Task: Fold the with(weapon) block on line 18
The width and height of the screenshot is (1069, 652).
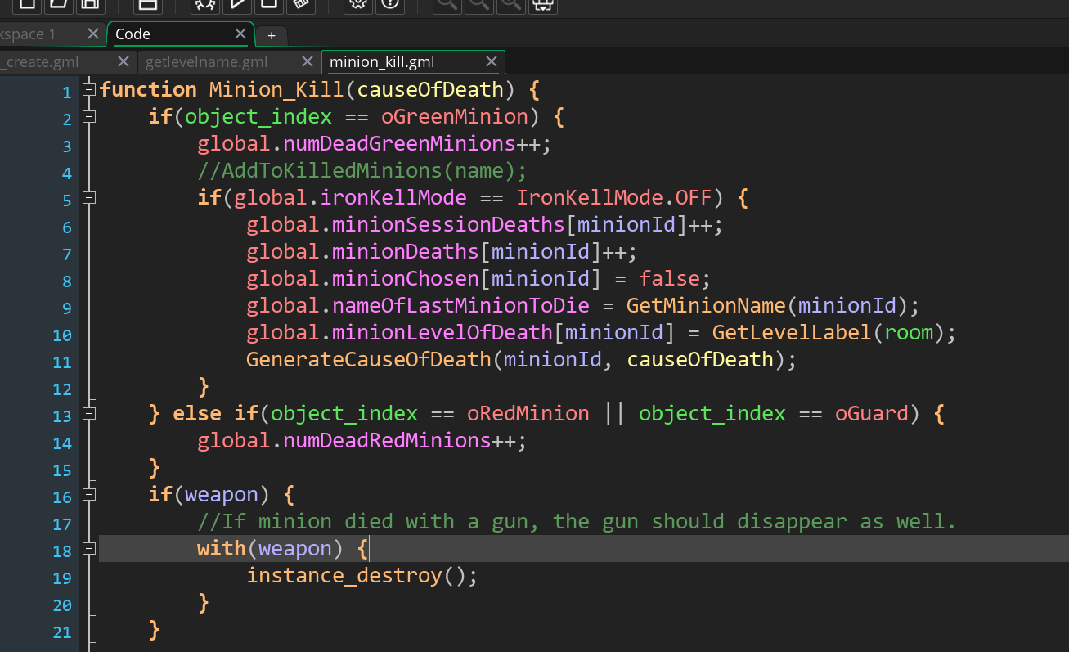Action: click(89, 548)
